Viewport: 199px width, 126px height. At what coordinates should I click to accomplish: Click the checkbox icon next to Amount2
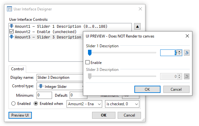[x=12, y=31]
